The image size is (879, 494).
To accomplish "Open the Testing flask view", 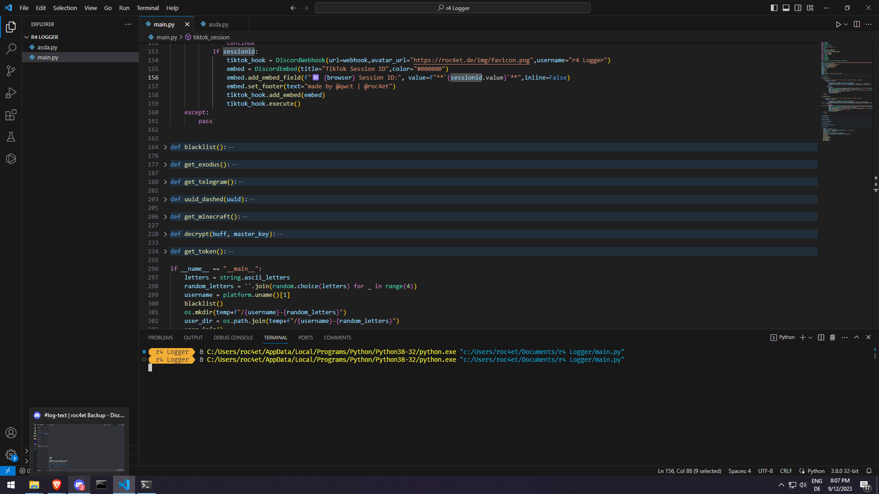I will coord(11,137).
